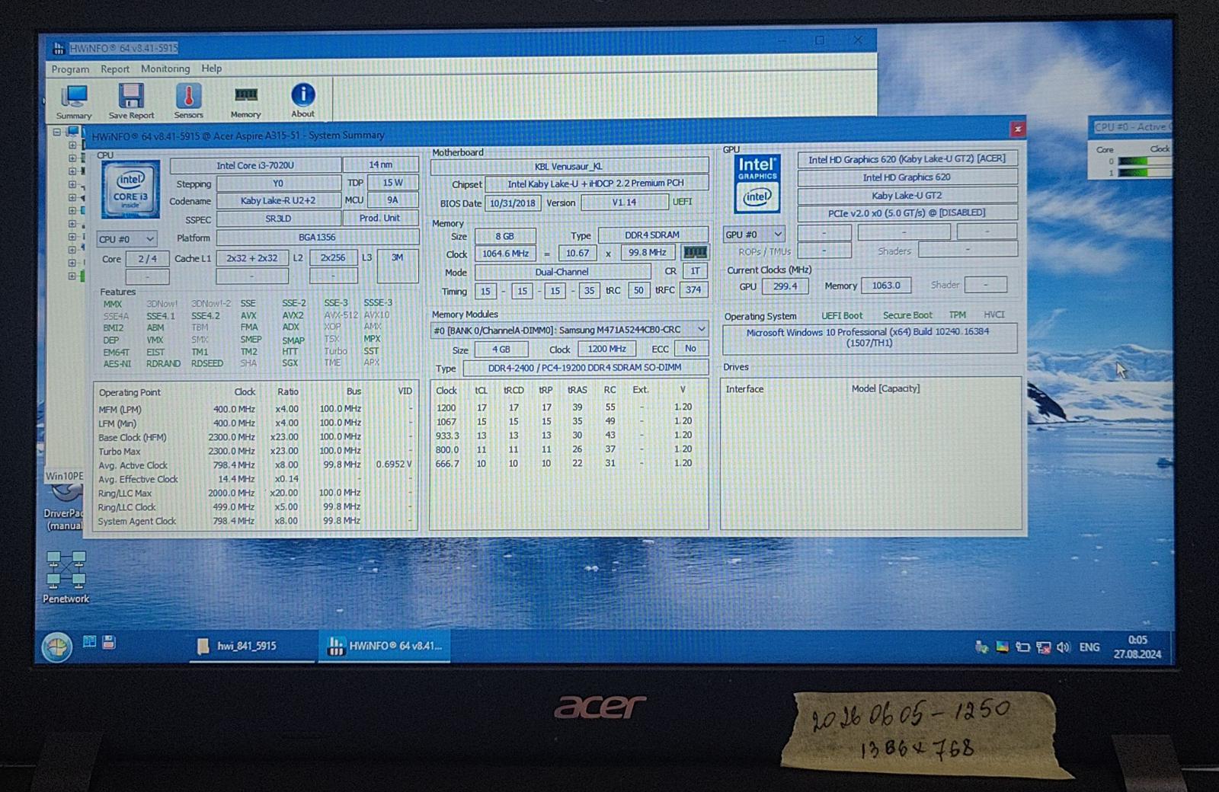Click the volume speaker tray icon
The height and width of the screenshot is (792, 1219).
pyautogui.click(x=1064, y=647)
